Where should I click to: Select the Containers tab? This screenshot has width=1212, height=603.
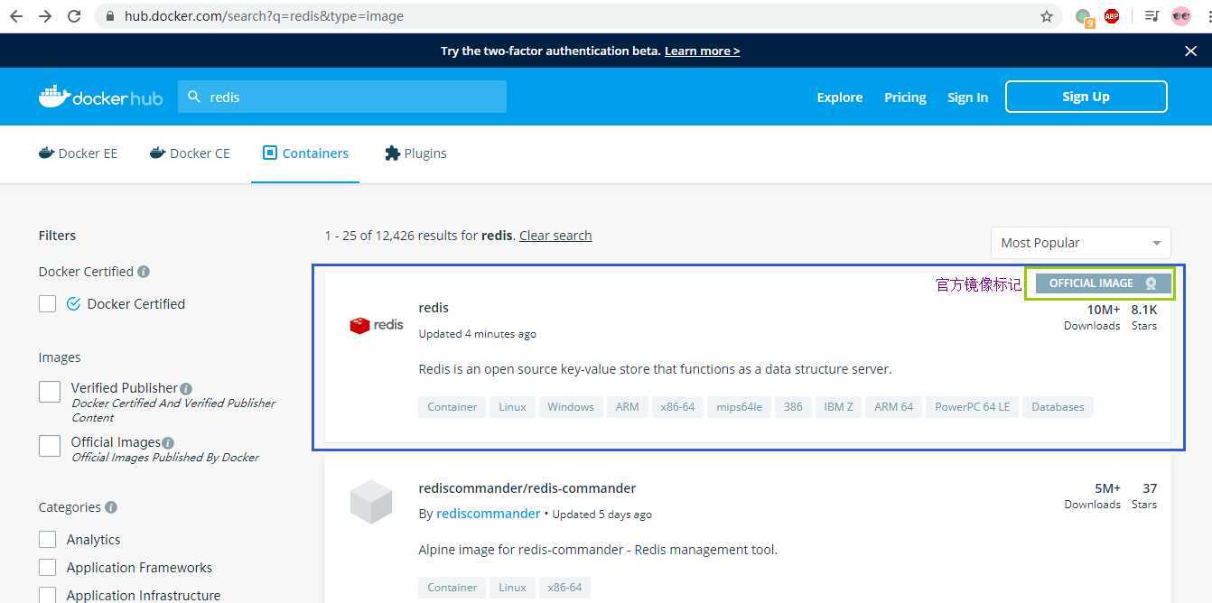click(x=305, y=153)
